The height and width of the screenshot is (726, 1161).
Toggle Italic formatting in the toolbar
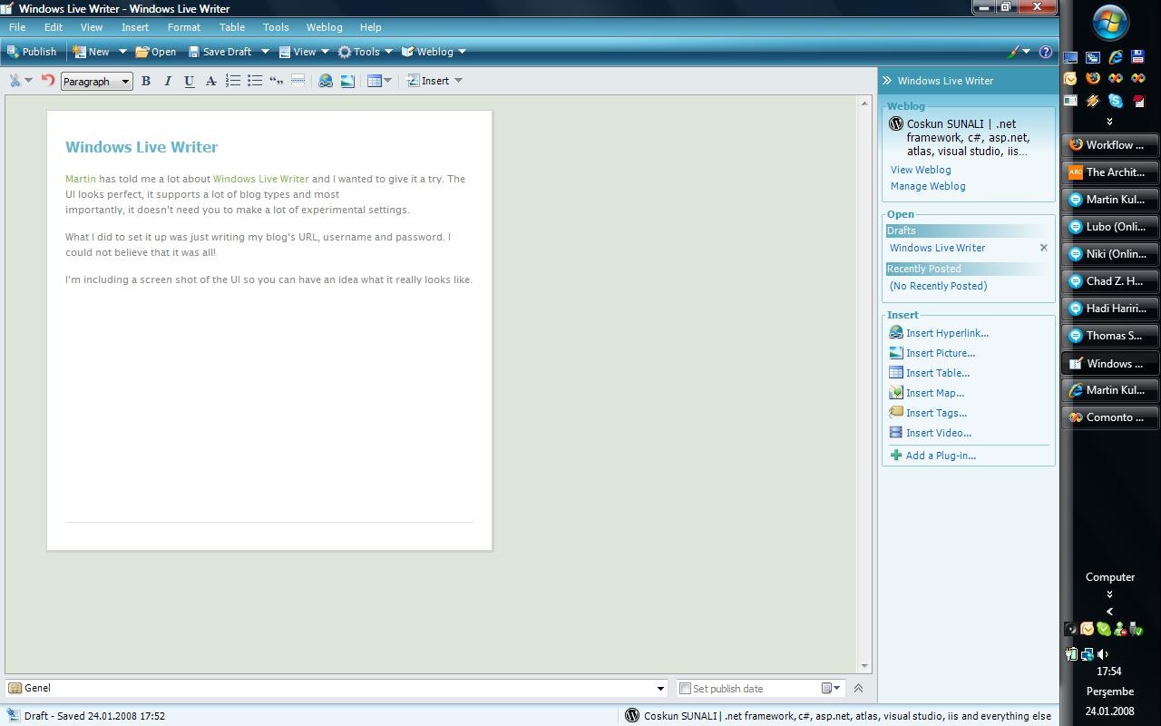point(167,81)
